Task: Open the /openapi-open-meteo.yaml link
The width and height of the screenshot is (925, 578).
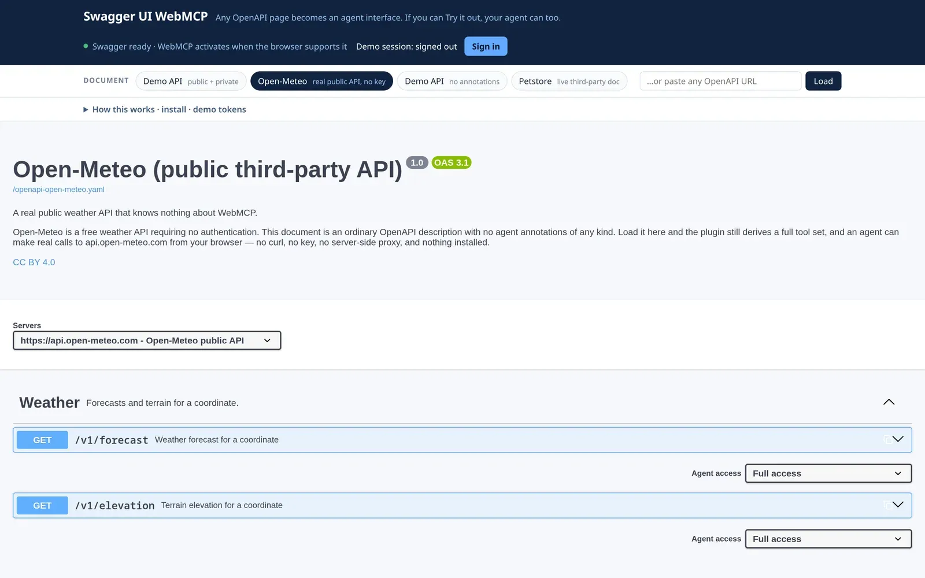Action: (58, 190)
